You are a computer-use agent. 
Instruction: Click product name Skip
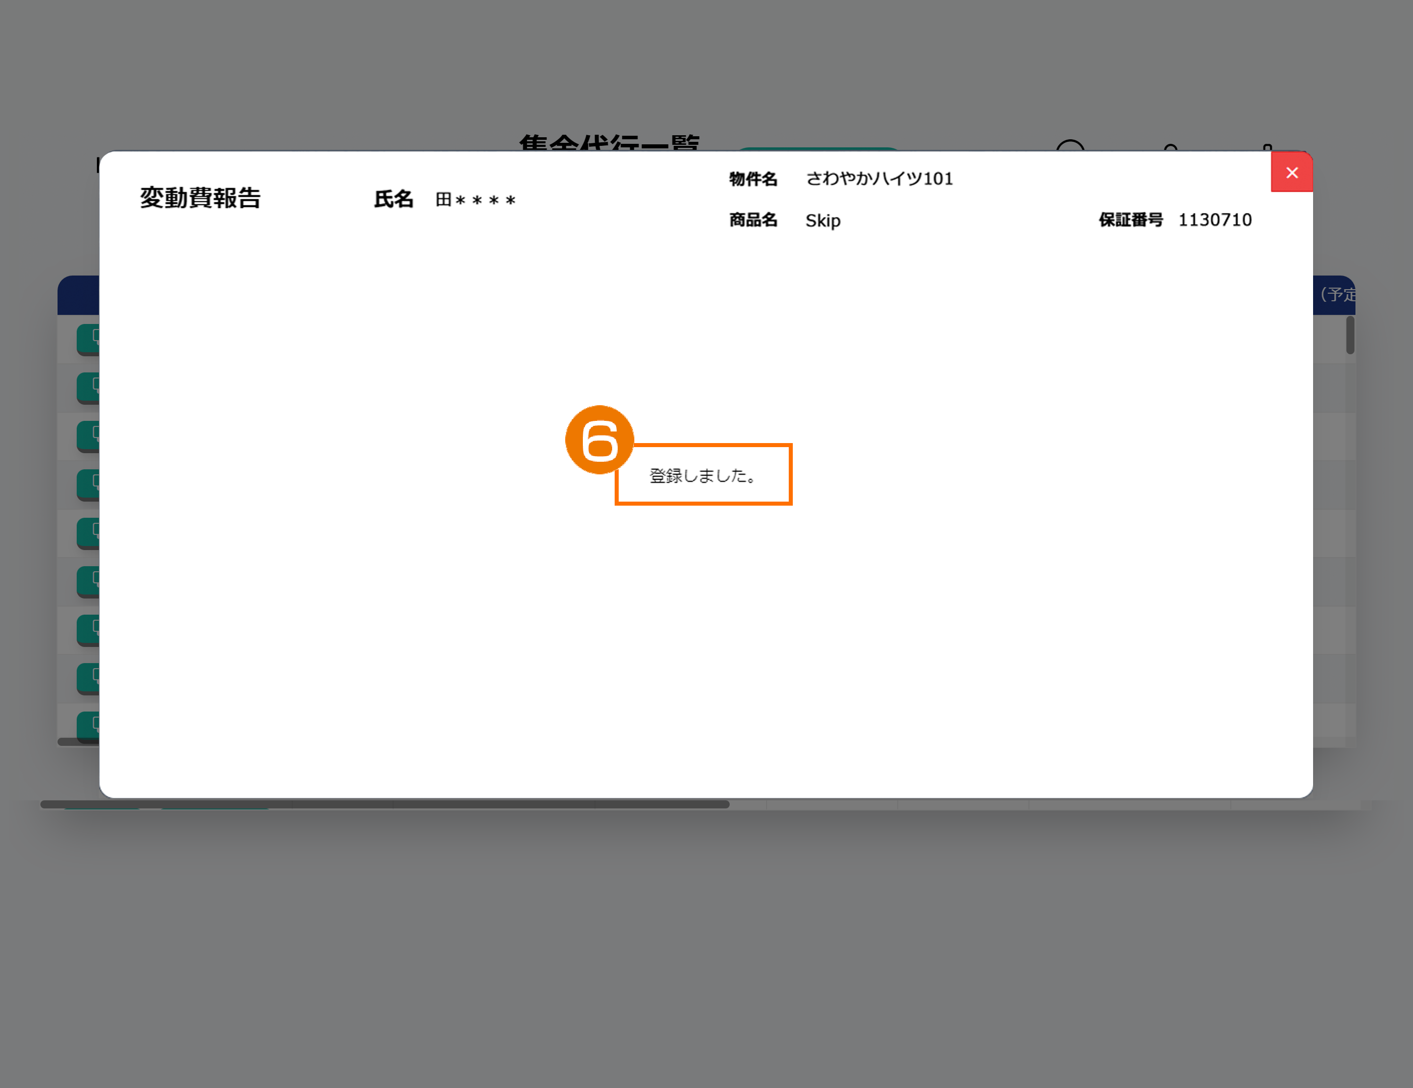point(822,221)
